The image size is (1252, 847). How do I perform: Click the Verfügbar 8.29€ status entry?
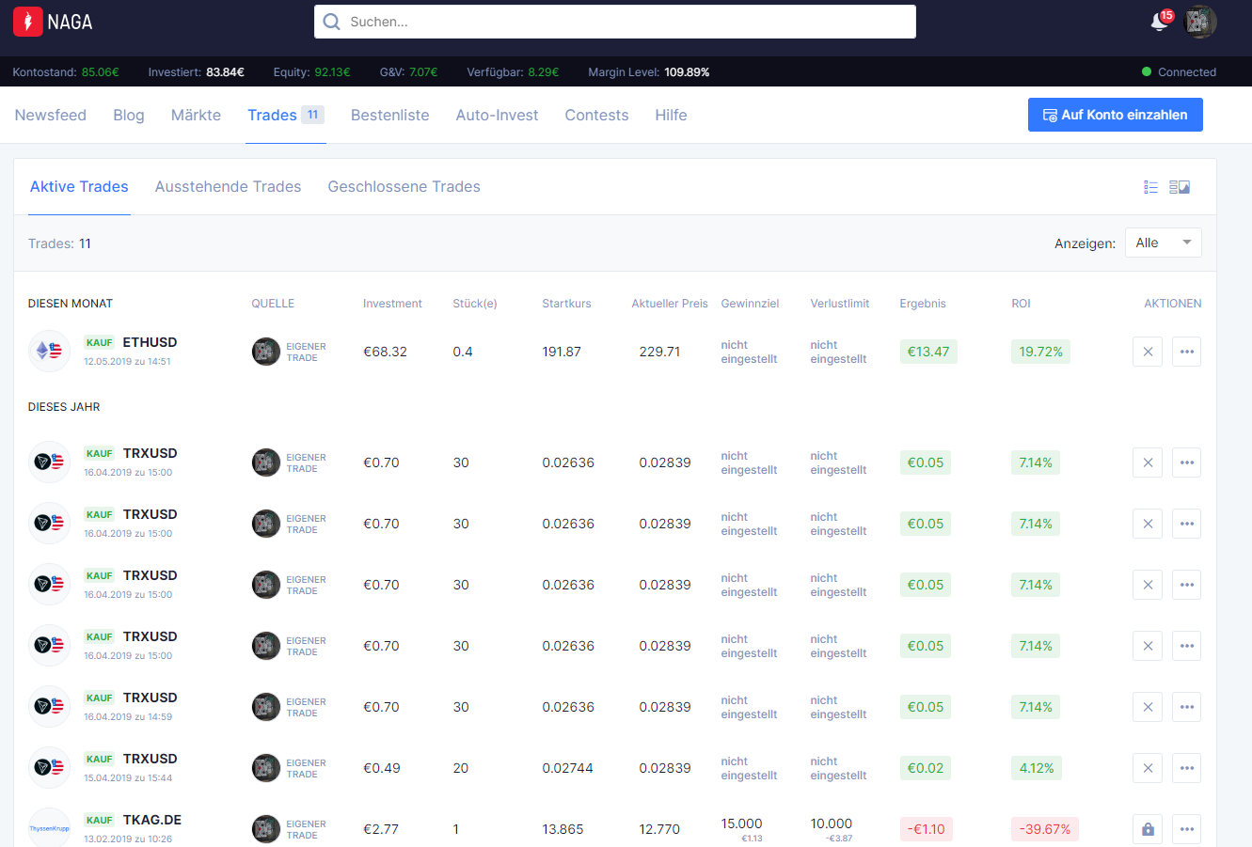tap(513, 72)
